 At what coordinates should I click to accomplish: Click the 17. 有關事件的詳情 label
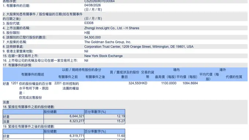point(17,65)
